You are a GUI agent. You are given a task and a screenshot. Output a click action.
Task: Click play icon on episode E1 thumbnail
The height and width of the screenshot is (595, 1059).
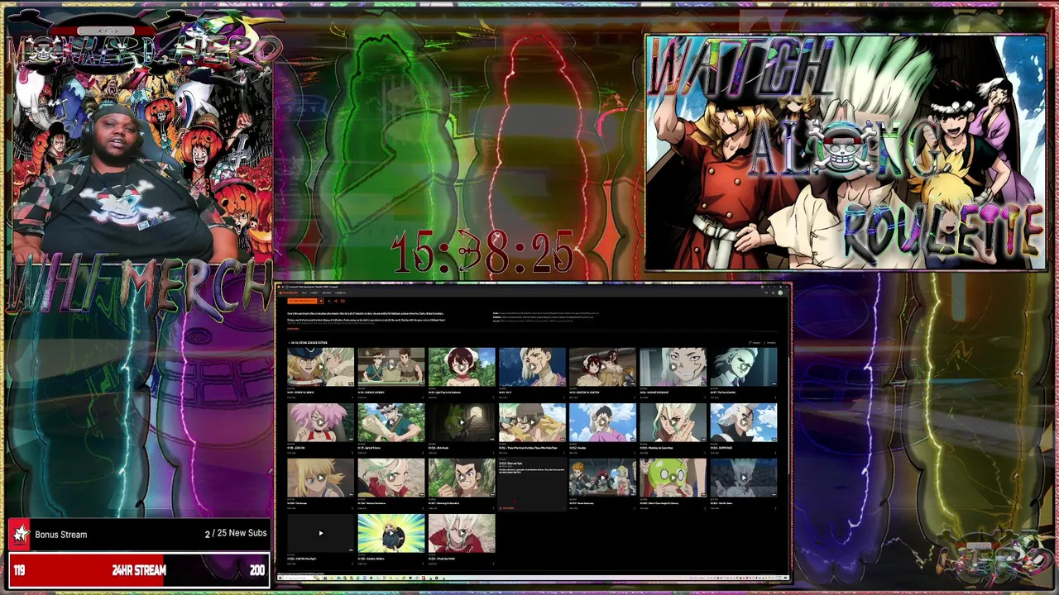(x=320, y=367)
